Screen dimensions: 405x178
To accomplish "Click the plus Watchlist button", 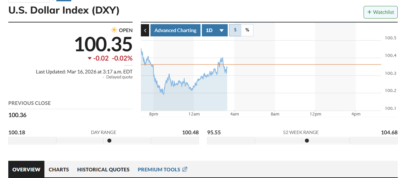I will (x=380, y=12).
